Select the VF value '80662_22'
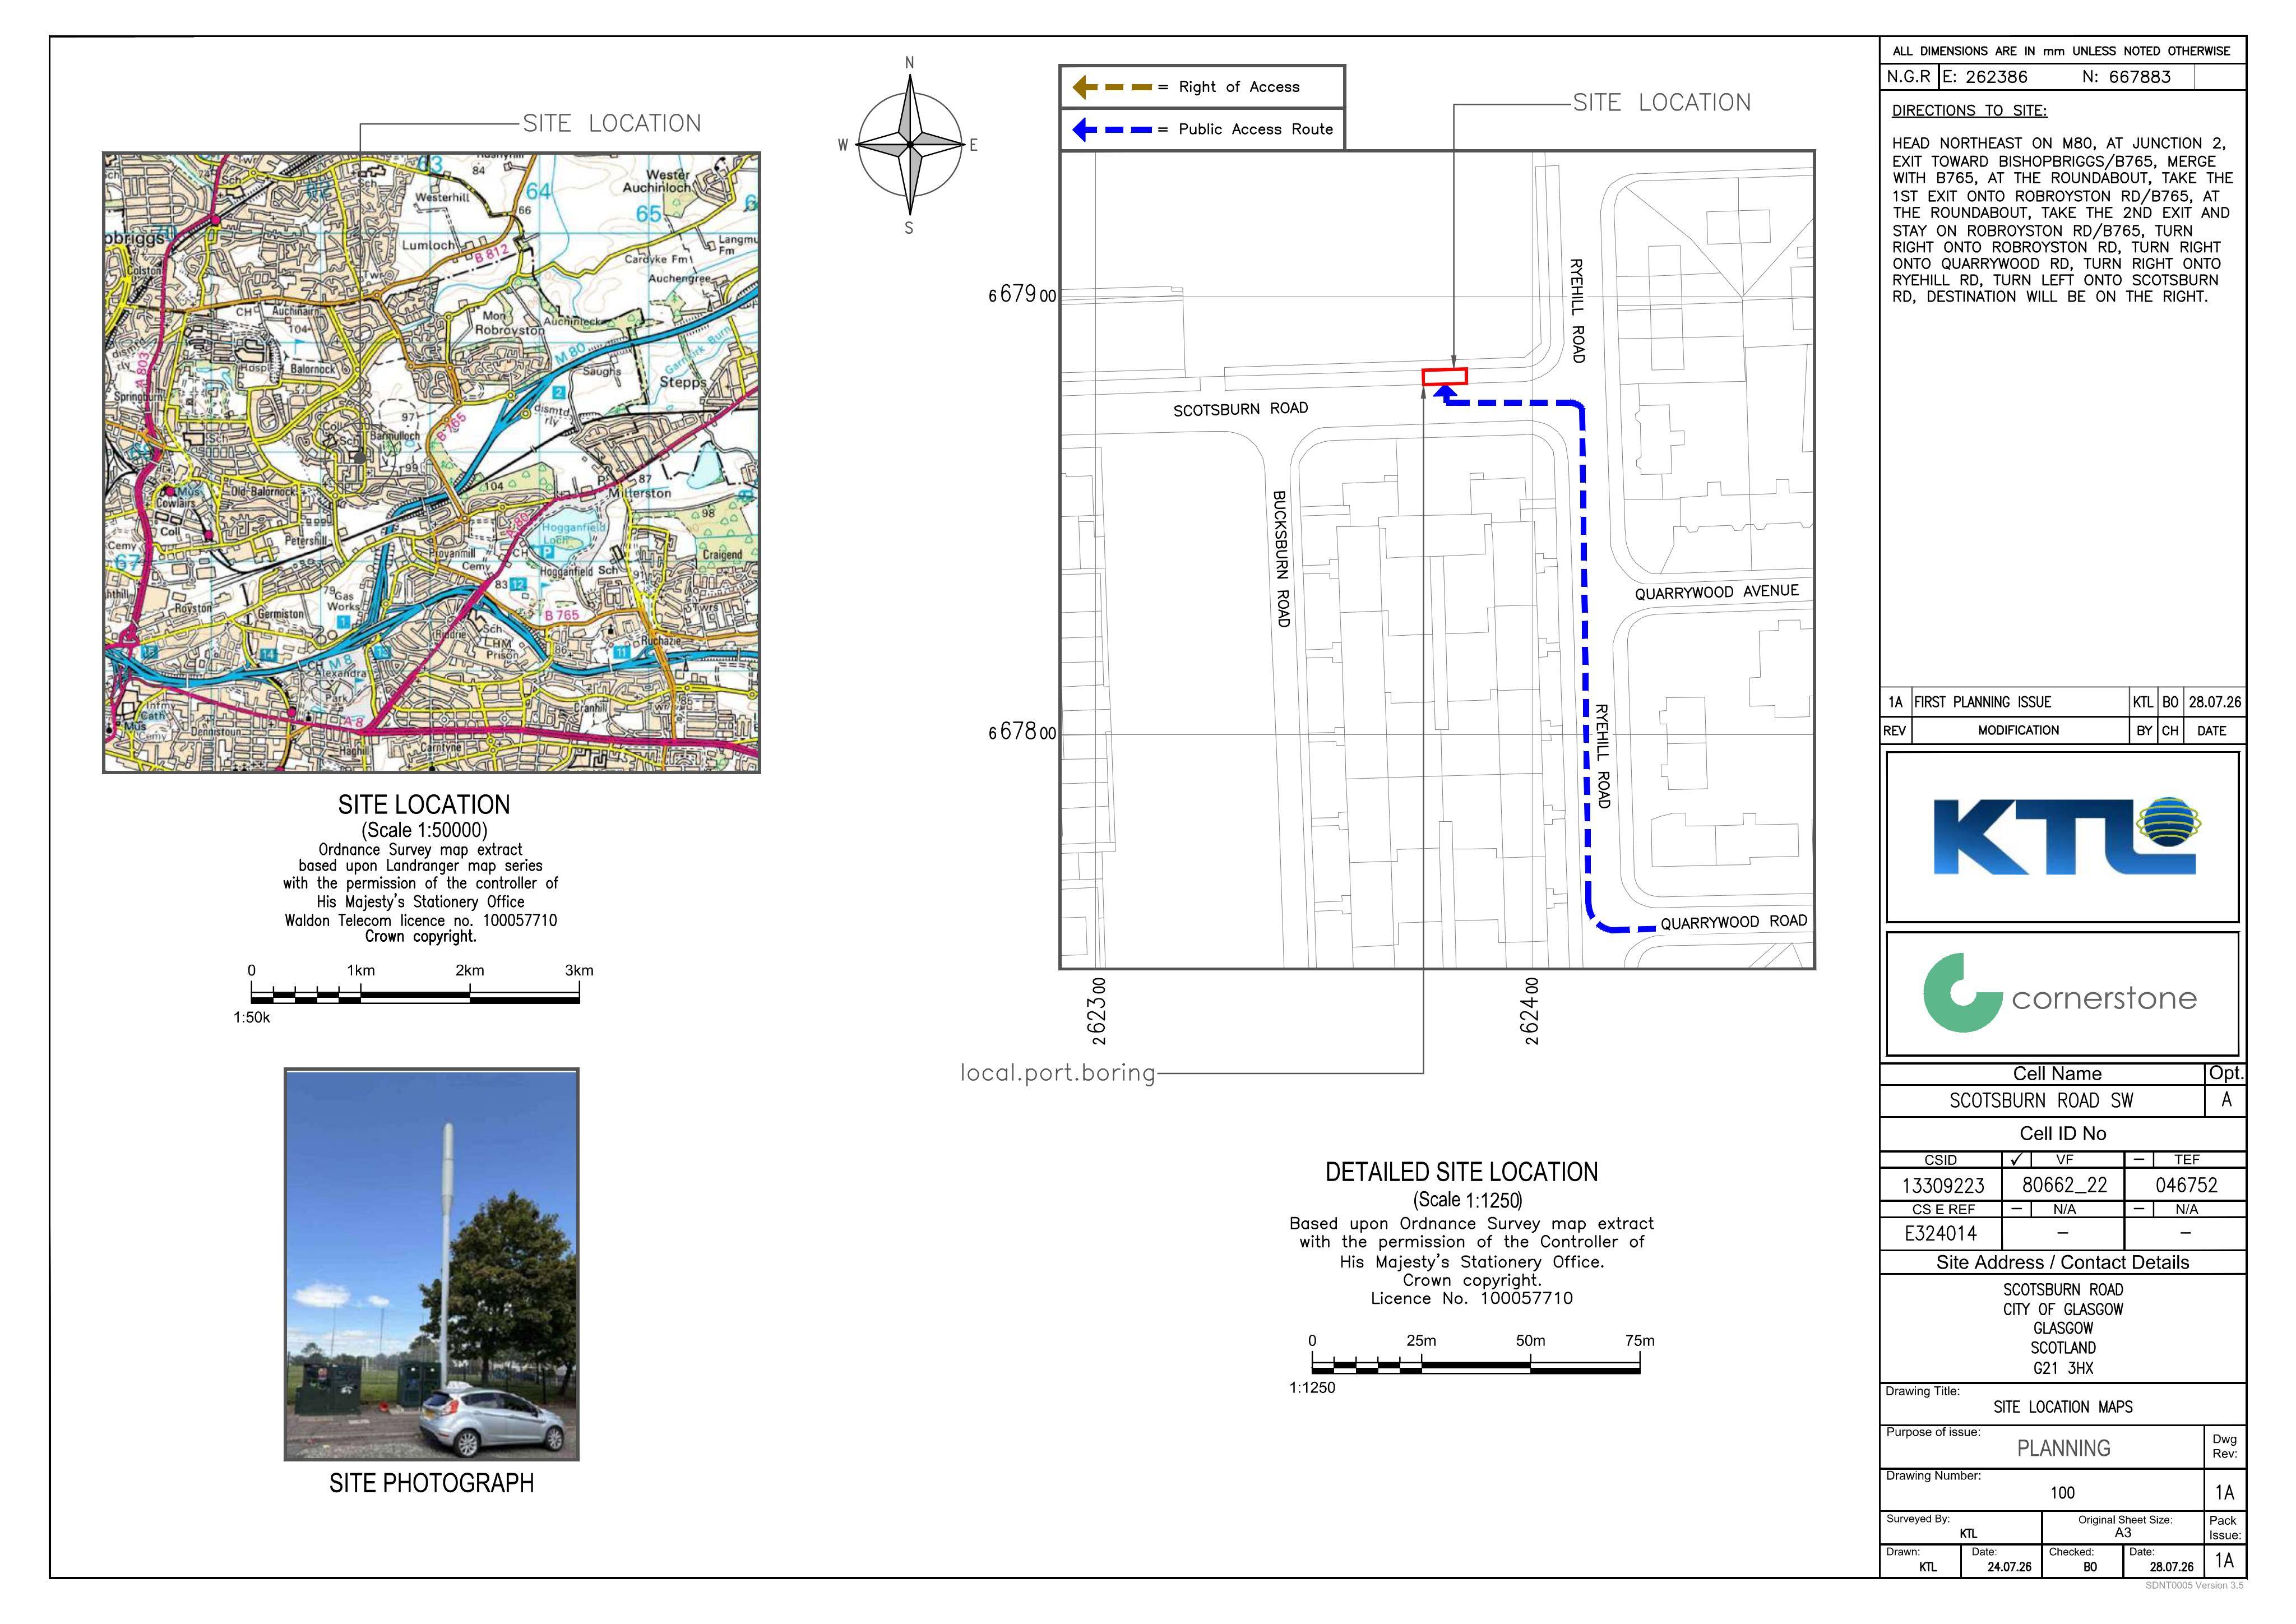 point(2064,1185)
